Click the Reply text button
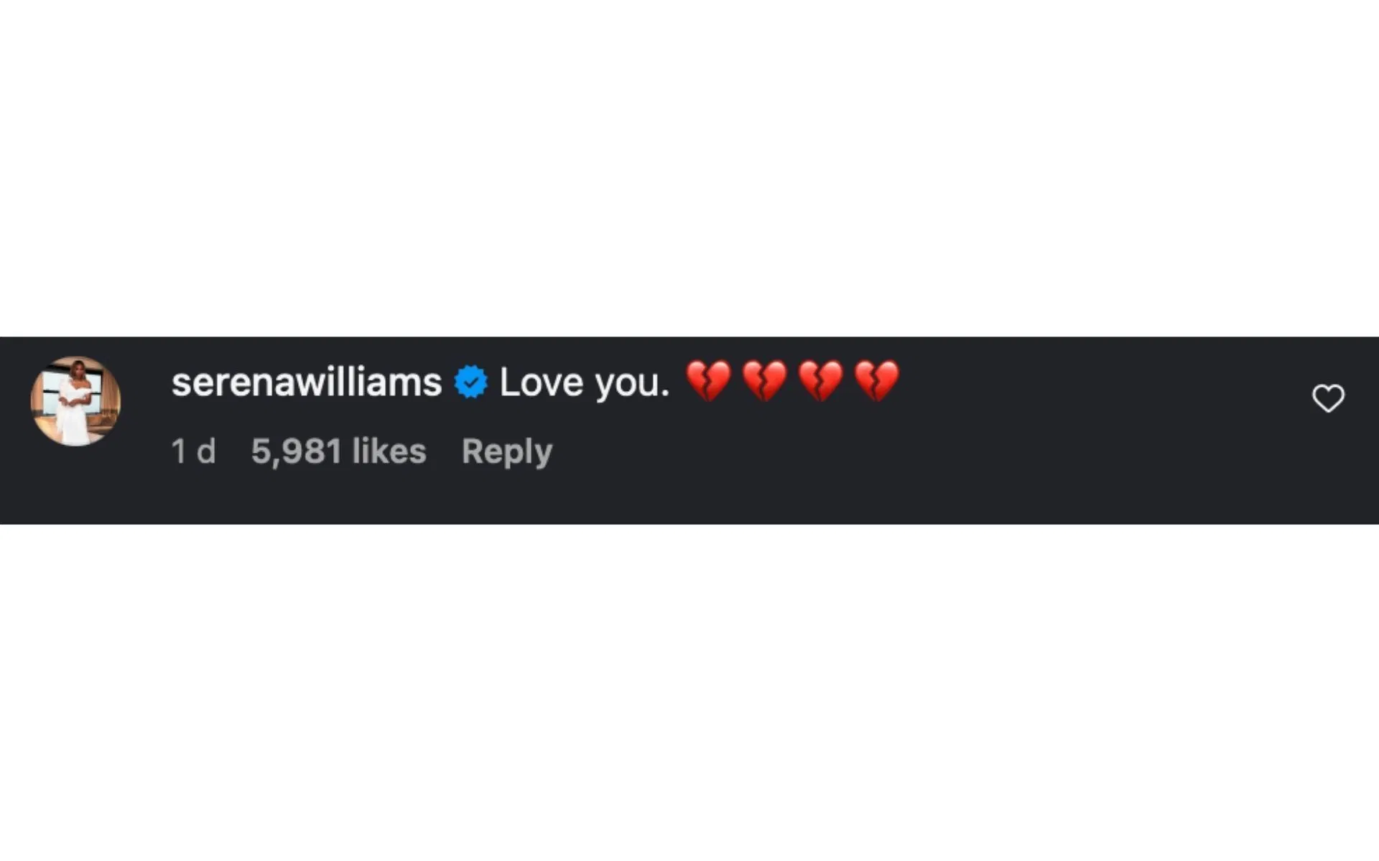 (x=507, y=452)
